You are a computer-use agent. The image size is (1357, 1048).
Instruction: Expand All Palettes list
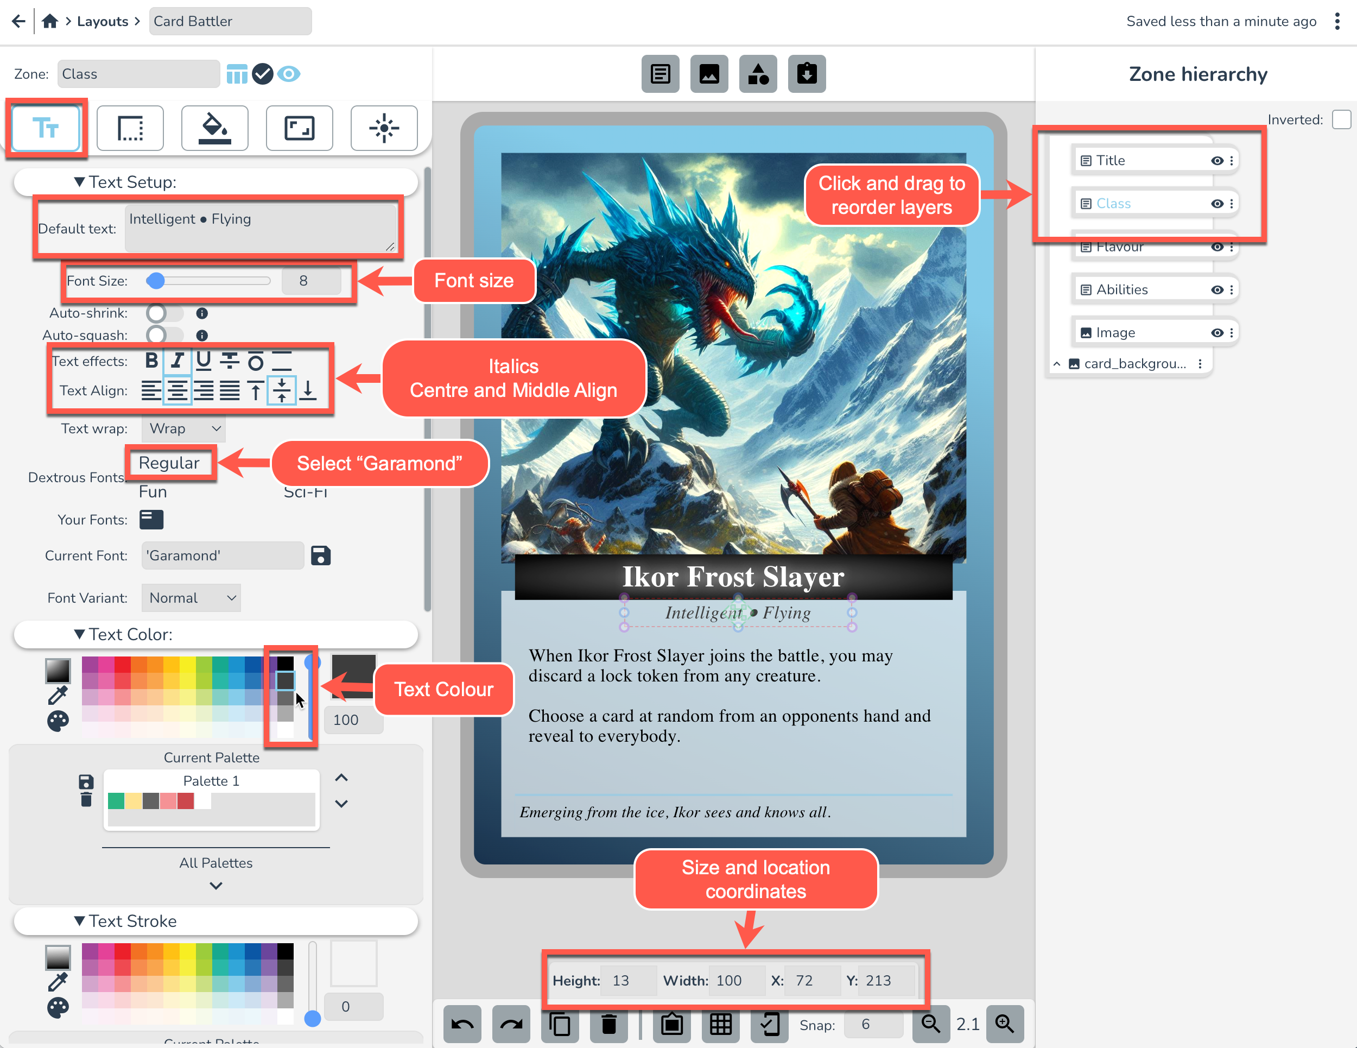click(x=215, y=885)
